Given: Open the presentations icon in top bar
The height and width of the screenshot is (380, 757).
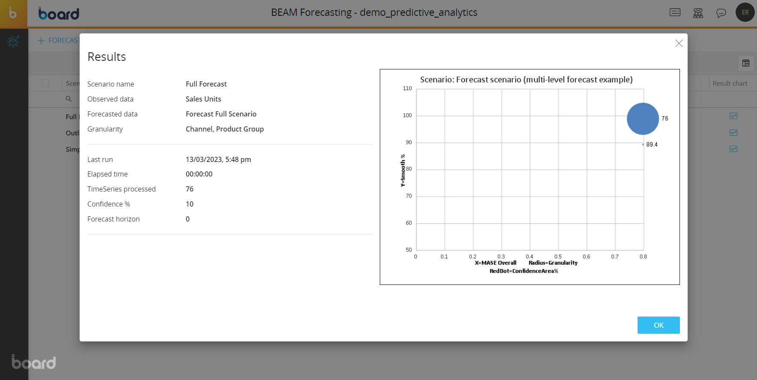Looking at the screenshot, I should coord(675,12).
